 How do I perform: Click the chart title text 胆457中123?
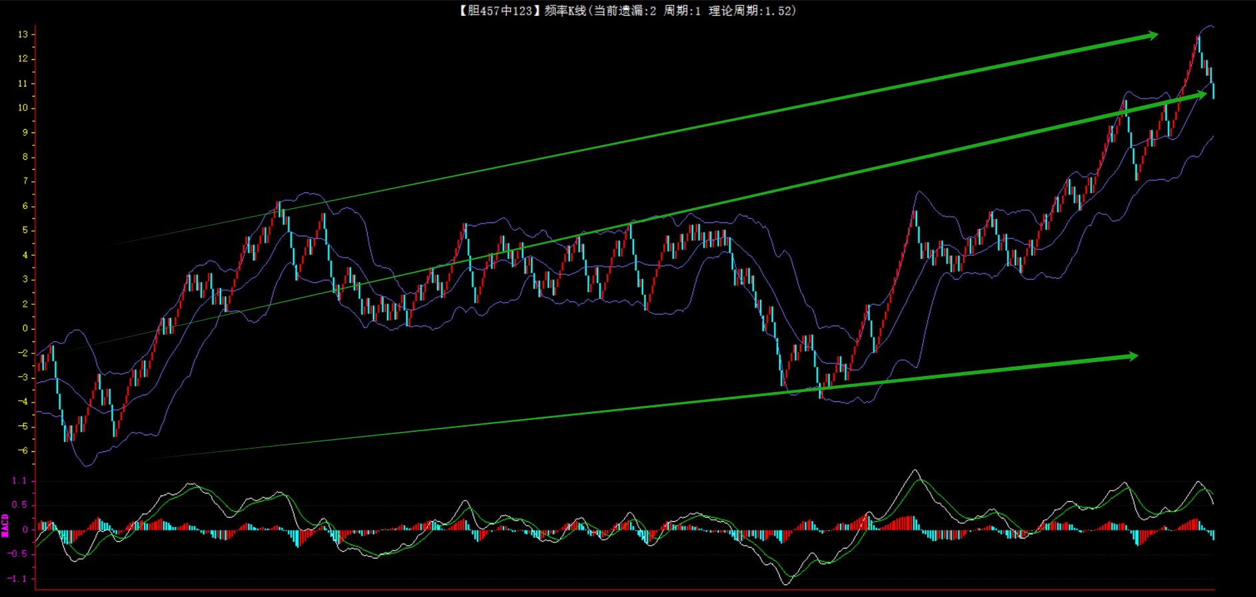[496, 11]
